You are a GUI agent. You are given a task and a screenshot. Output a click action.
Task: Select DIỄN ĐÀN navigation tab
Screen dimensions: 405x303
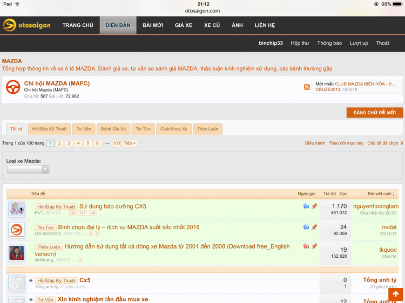[x=118, y=25]
